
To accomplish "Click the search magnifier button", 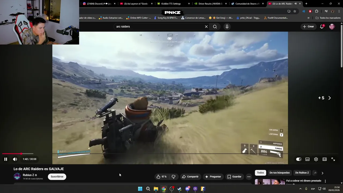I will point(215,27).
